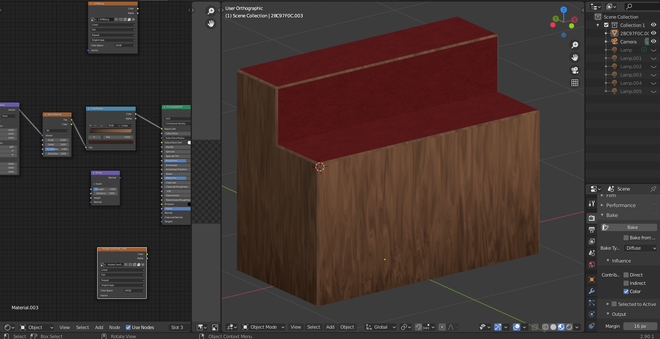Open the Node menu in node editor
Screen dimensions: 660x339
tap(115, 327)
